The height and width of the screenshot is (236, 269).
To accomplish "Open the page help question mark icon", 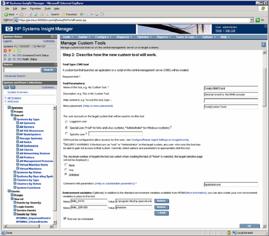I will click(263, 45).
